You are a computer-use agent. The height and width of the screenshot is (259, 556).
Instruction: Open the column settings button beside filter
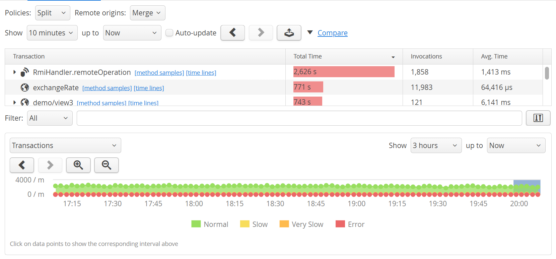(538, 118)
